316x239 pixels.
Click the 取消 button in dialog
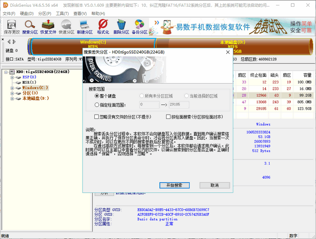[x=214, y=185]
